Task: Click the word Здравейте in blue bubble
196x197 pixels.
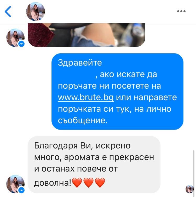Action: coord(80,63)
